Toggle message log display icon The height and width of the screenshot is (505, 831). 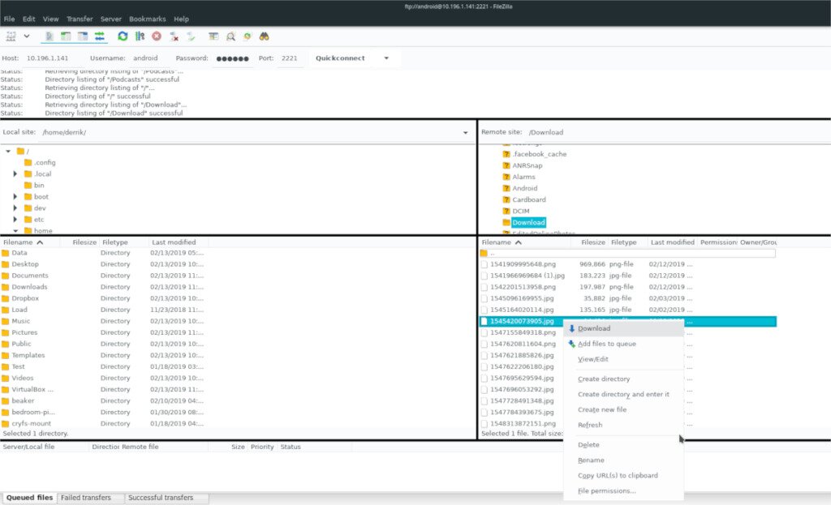tap(49, 36)
